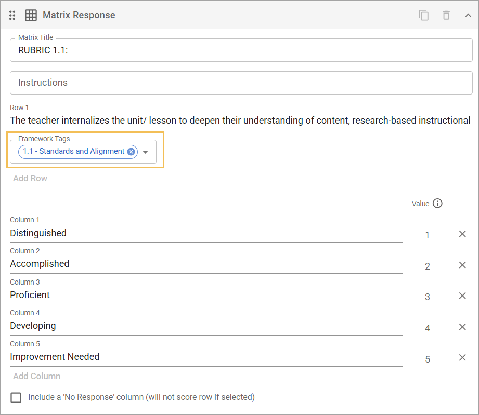This screenshot has width=479, height=415.
Task: Change the value 5 for Improvement Needed
Action: [x=428, y=359]
